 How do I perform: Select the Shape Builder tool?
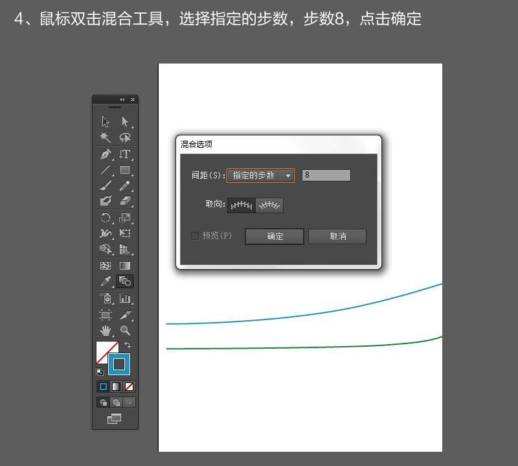(x=106, y=249)
